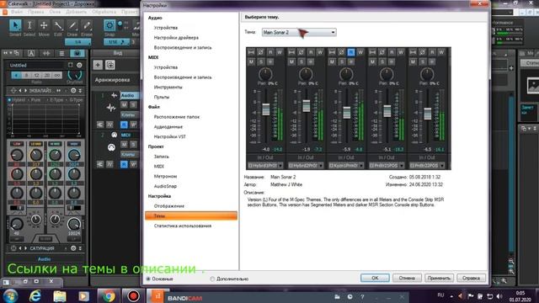Click the ProChannel power icon next to Untitled
This screenshot has height=303, width=539.
[79, 66]
